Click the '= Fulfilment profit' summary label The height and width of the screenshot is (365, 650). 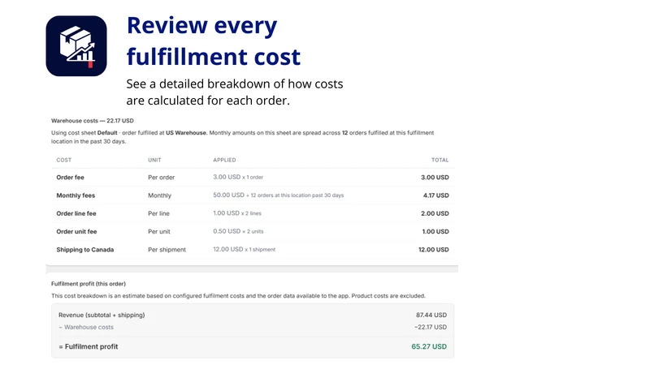tap(89, 347)
